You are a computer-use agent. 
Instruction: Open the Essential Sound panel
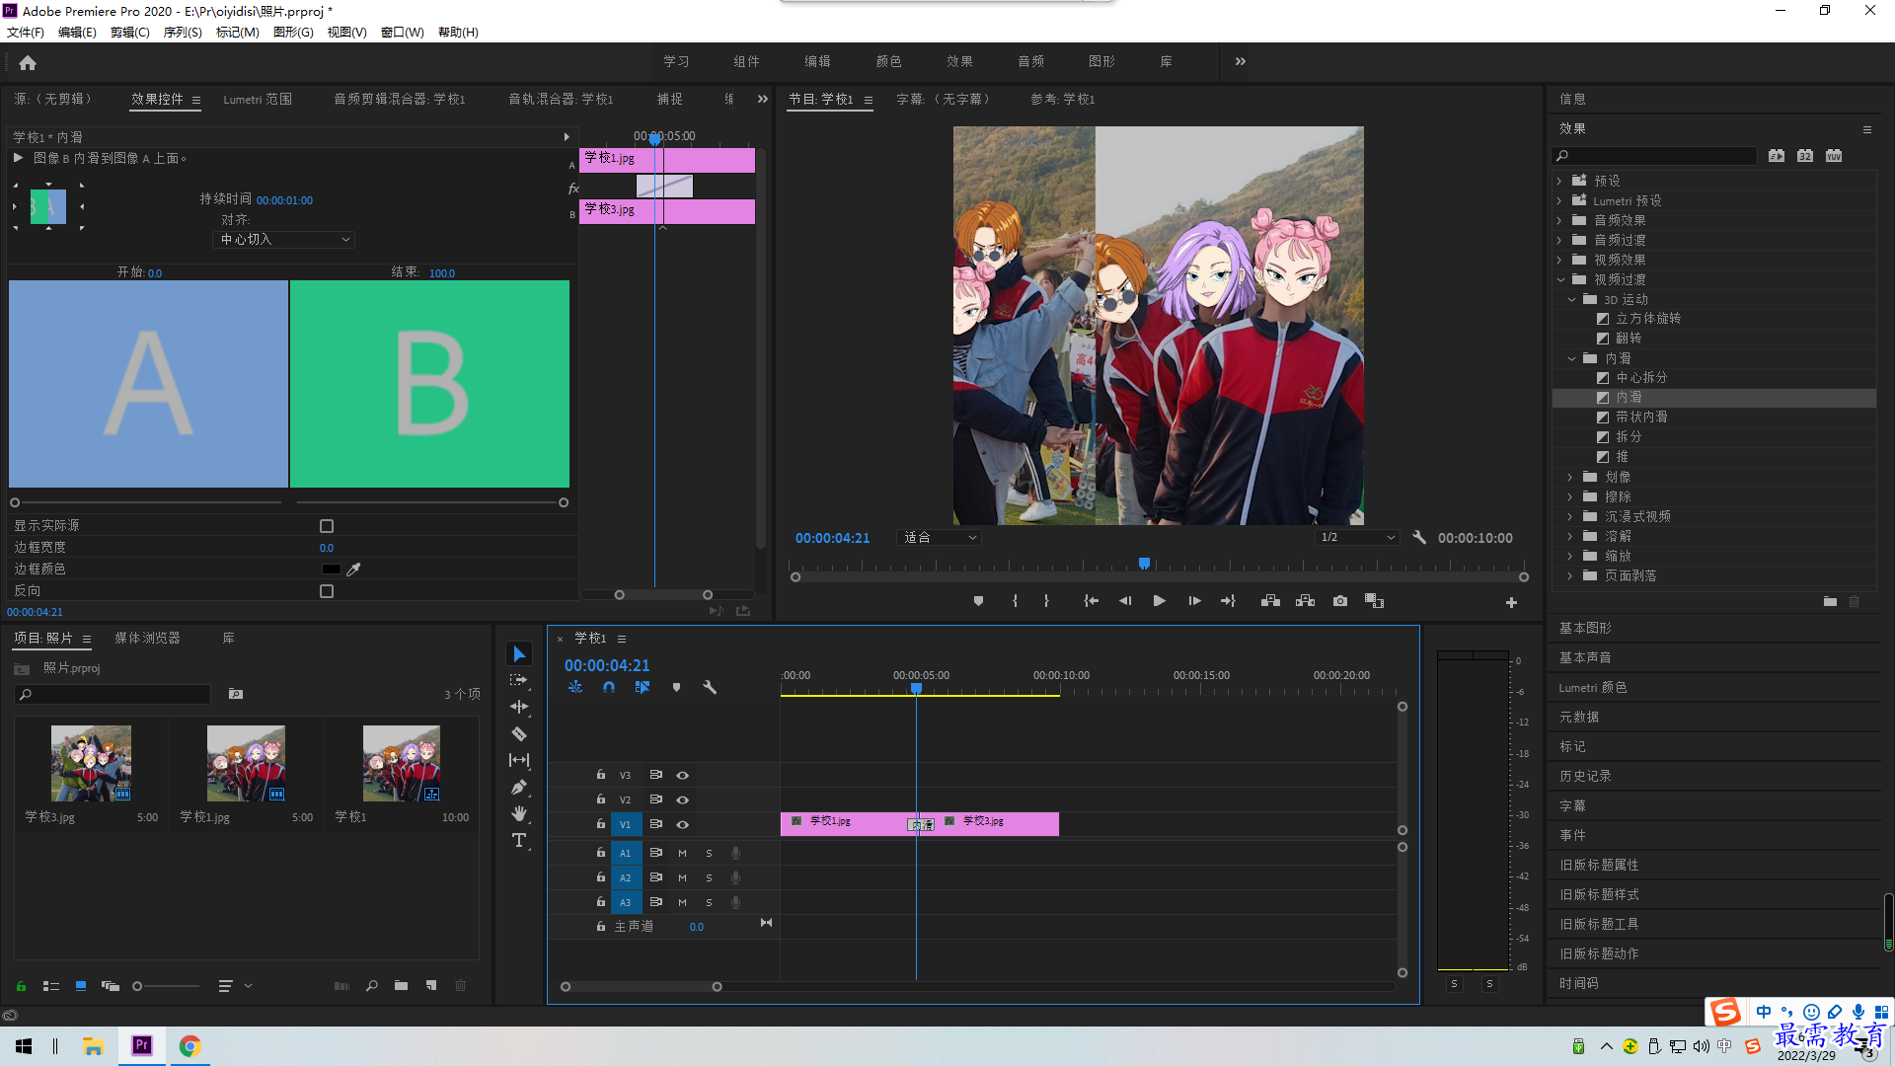tap(1585, 658)
